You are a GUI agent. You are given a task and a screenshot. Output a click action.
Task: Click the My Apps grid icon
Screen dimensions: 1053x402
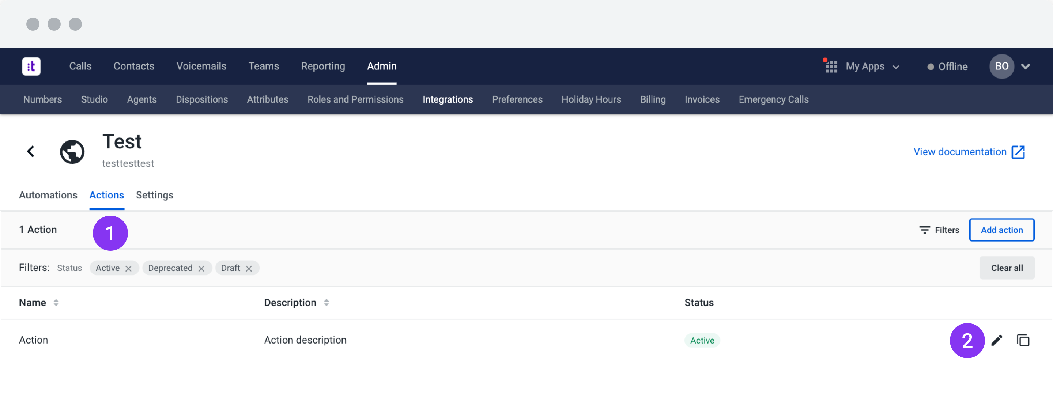coord(831,66)
